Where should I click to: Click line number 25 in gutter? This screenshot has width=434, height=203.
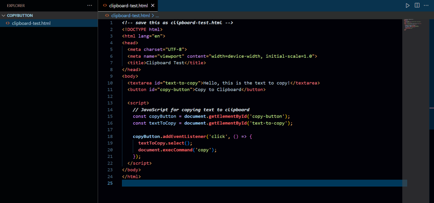pyautogui.click(x=110, y=183)
